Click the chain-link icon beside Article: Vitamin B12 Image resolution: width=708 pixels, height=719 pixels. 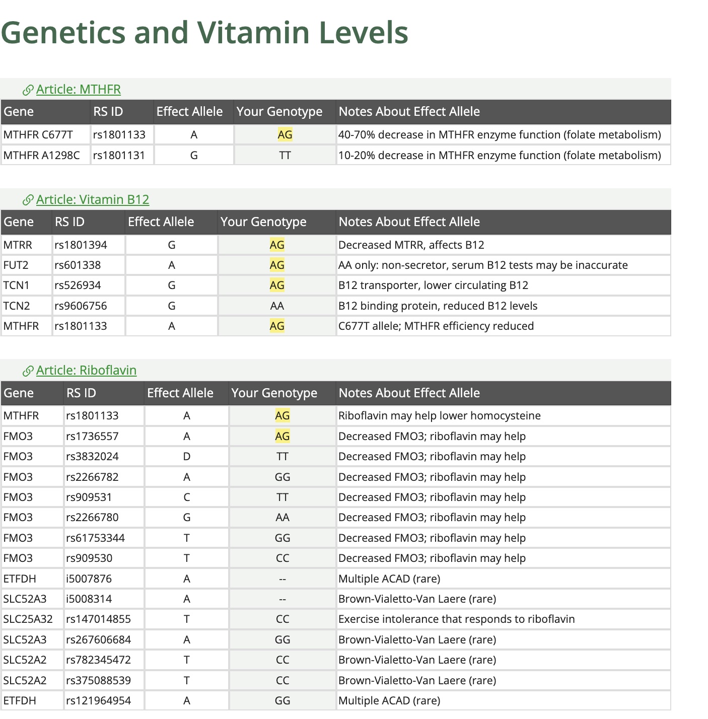28,200
